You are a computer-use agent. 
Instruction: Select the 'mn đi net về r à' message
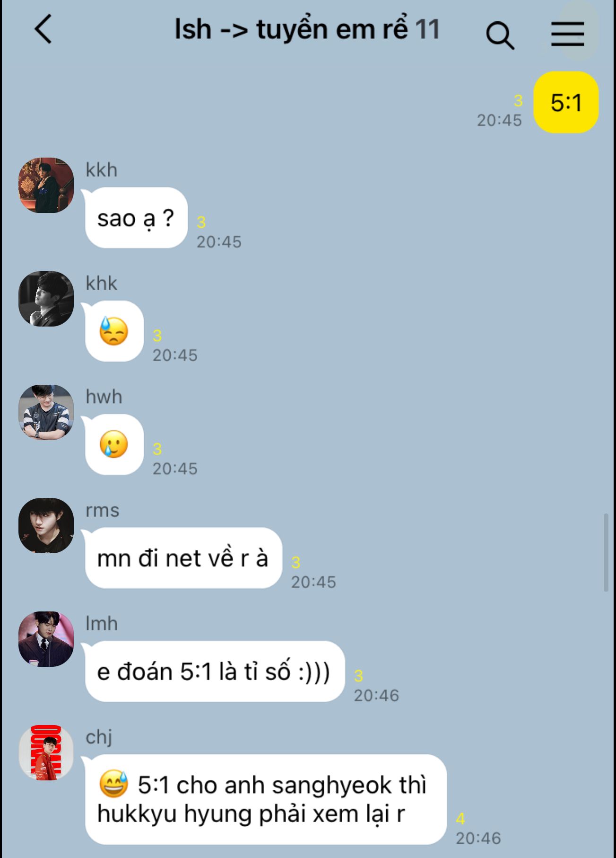(x=183, y=558)
